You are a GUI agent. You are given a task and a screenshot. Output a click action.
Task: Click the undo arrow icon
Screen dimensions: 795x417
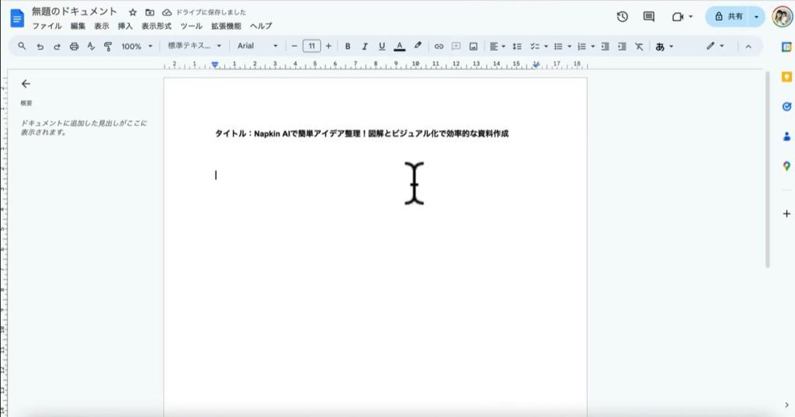coord(40,47)
